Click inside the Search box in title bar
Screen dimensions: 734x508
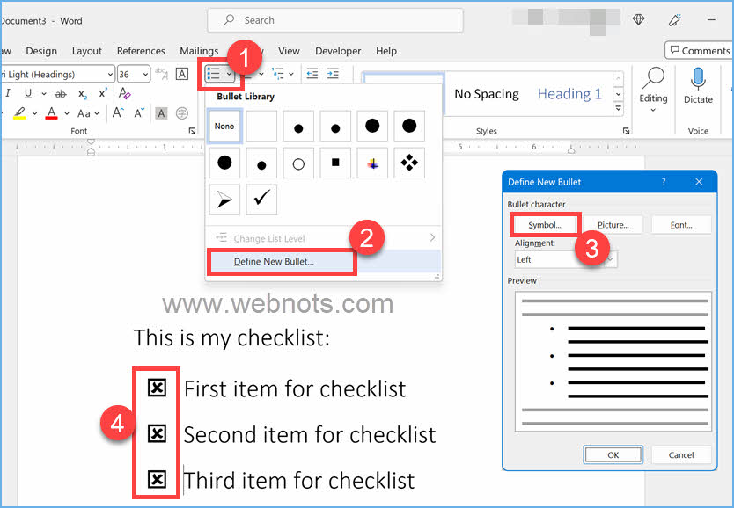click(335, 19)
